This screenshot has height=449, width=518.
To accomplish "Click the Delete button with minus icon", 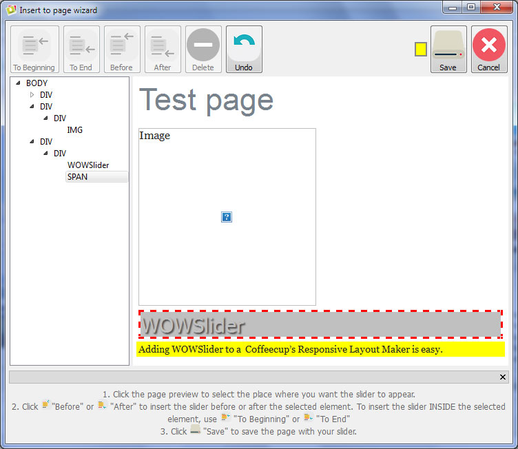I will click(x=203, y=49).
